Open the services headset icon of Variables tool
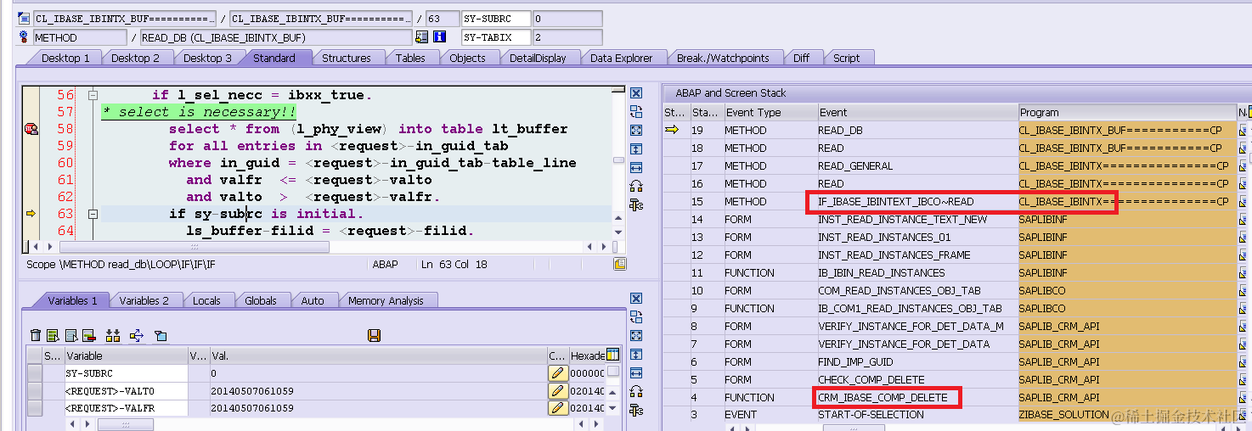Image resolution: width=1252 pixels, height=431 pixels. tap(636, 392)
